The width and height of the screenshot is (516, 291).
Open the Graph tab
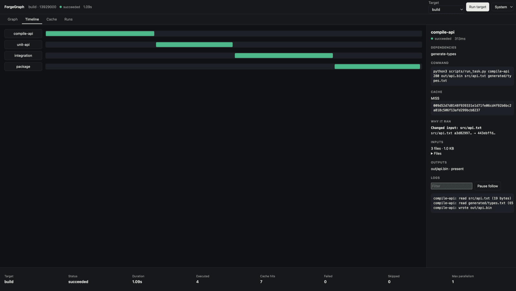point(13,19)
